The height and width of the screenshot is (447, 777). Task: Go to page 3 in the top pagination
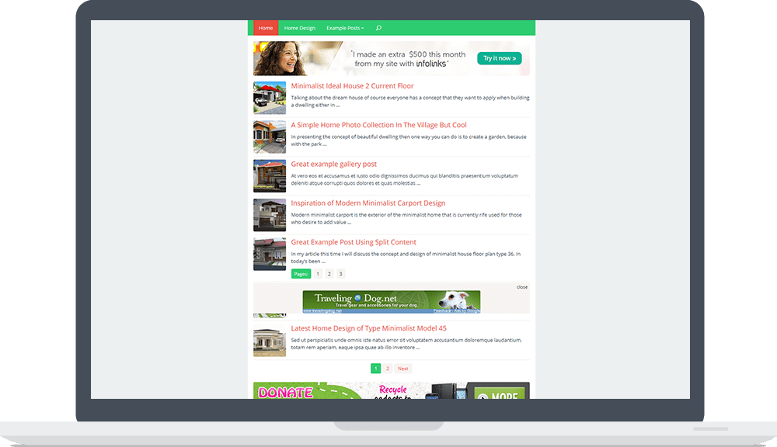(340, 273)
